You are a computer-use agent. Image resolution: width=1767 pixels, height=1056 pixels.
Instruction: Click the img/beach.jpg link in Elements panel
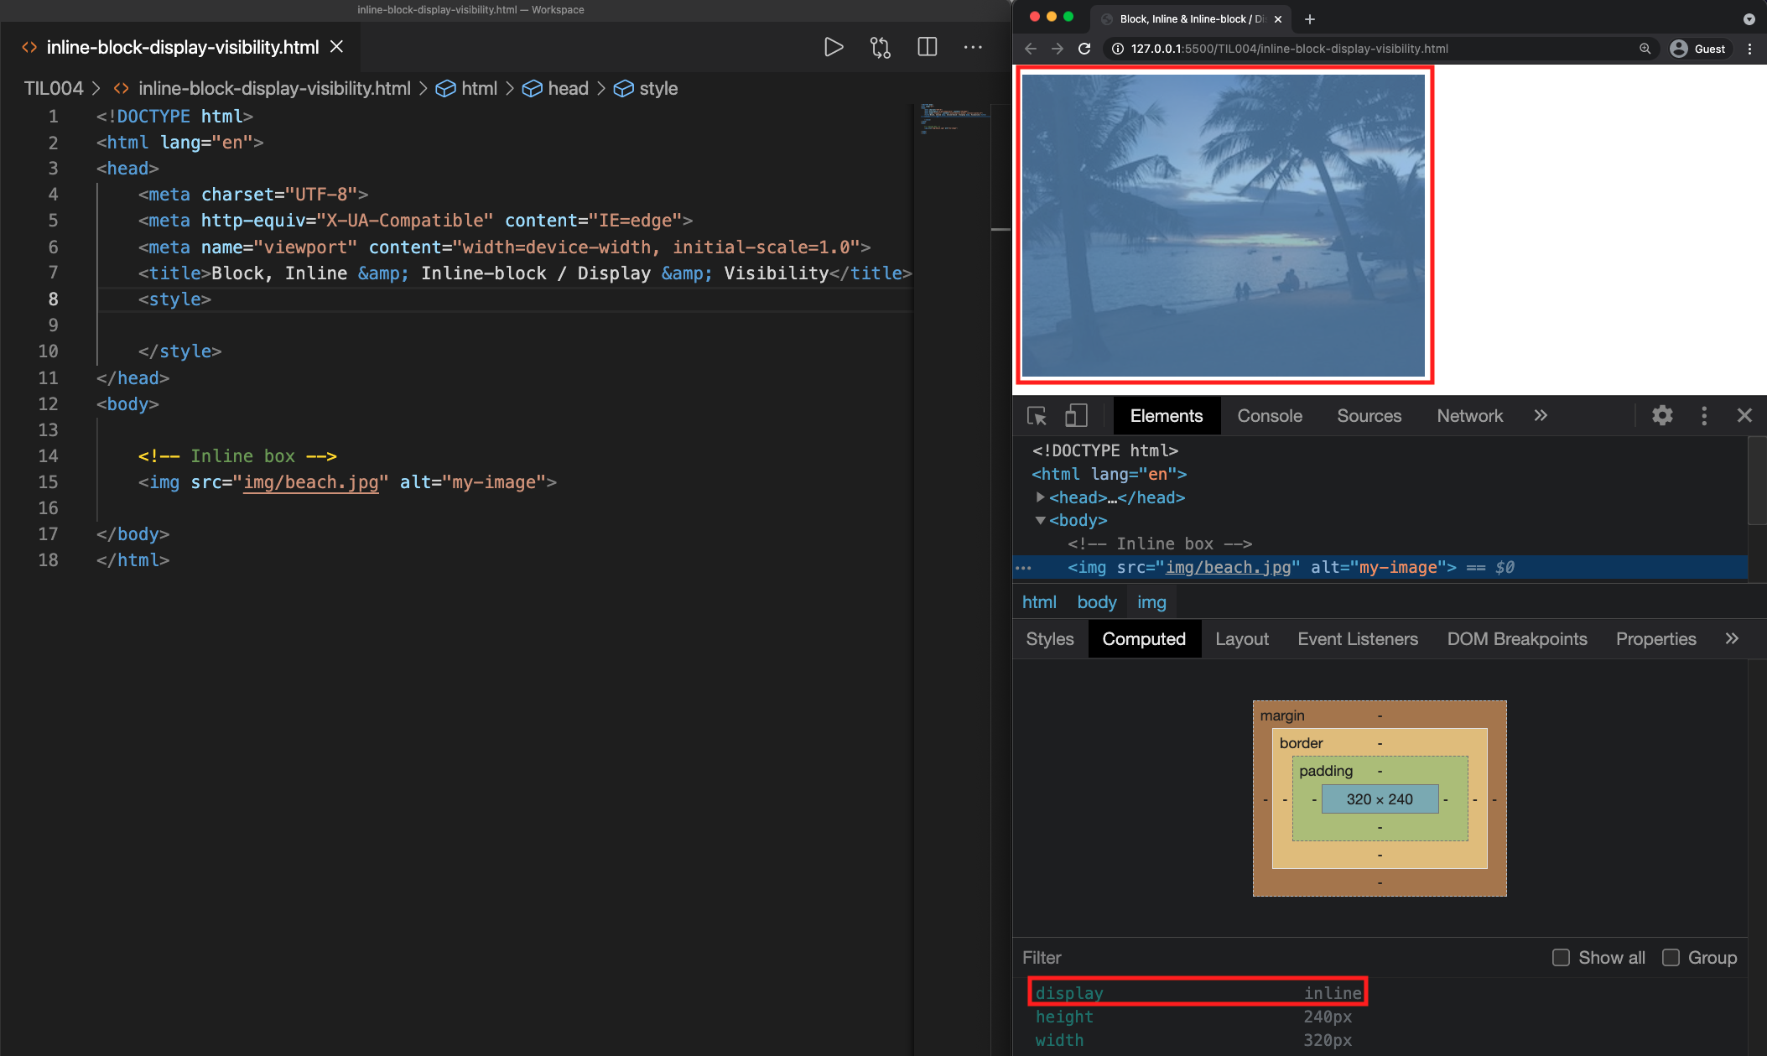click(x=1228, y=568)
